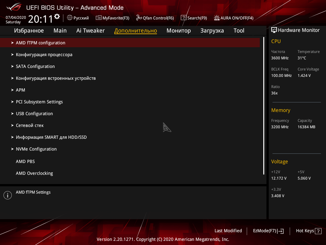The height and width of the screenshot is (245, 326).
Task: Click the date 07/04/2020
Action: click(x=16, y=18)
